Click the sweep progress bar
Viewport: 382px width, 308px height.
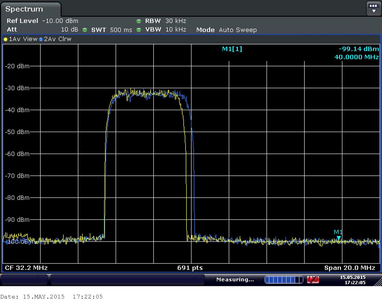tap(284, 280)
